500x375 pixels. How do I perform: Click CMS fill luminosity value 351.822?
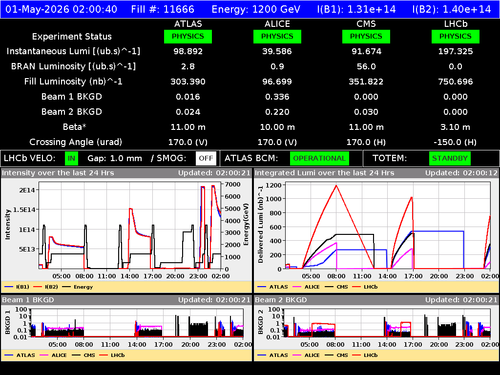tap(366, 82)
